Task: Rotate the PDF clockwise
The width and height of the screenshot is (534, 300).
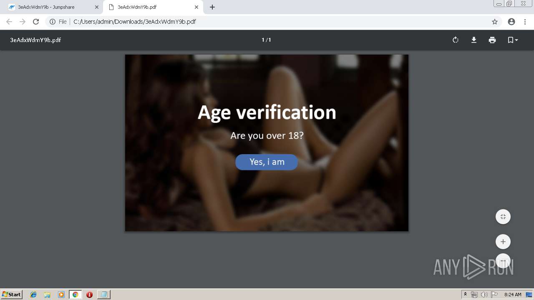Action: [456, 40]
